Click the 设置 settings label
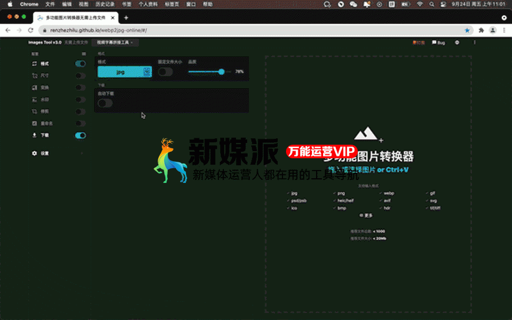512x320 pixels. (45, 153)
